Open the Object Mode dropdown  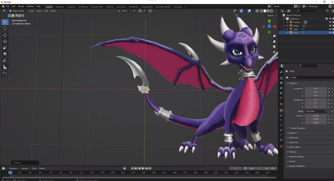[18, 11]
